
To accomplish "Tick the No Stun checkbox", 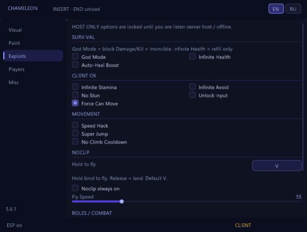I will tap(75, 95).
